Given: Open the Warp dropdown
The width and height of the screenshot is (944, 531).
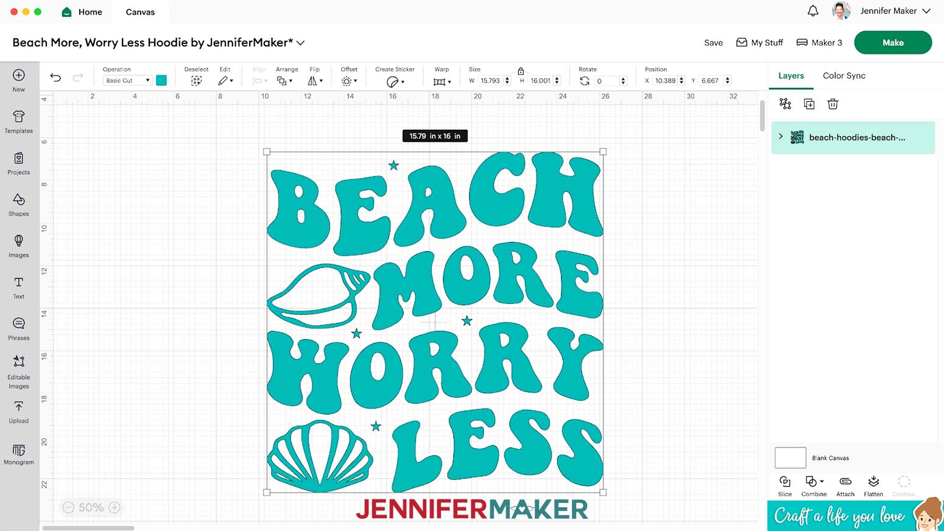Looking at the screenshot, I should click(x=442, y=81).
